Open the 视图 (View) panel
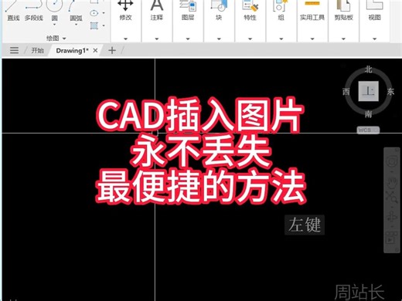The image size is (402, 301). coord(374,10)
